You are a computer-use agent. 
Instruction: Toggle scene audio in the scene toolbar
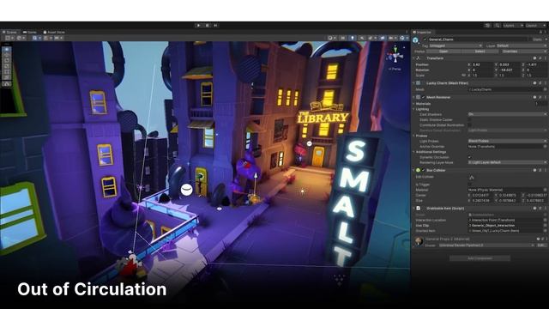click(x=362, y=38)
